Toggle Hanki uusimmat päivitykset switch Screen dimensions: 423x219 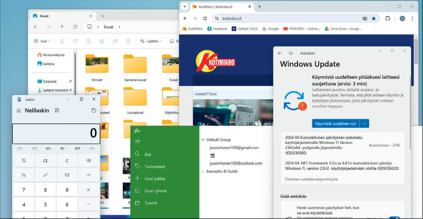pos(395,218)
